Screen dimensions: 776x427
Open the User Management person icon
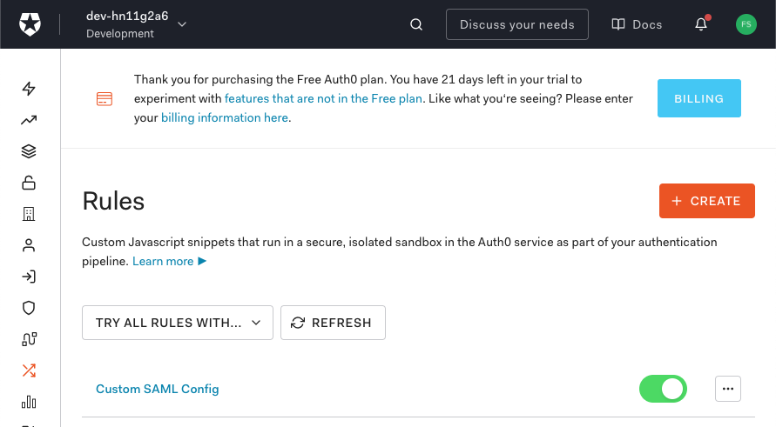tap(29, 245)
